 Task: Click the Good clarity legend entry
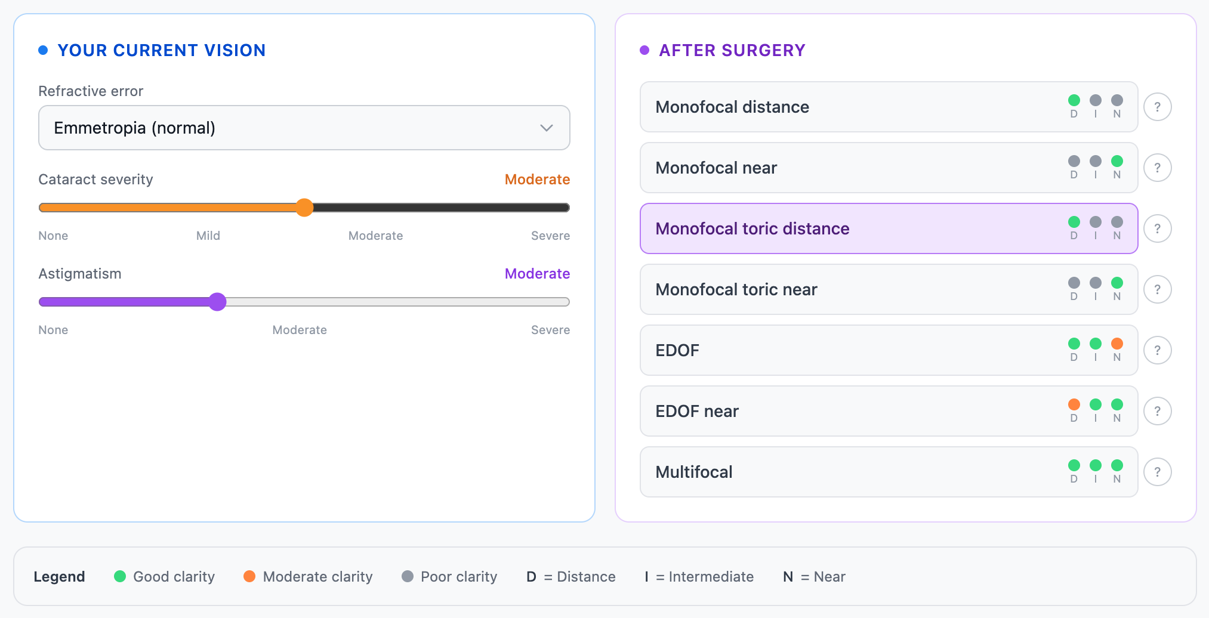tap(164, 577)
